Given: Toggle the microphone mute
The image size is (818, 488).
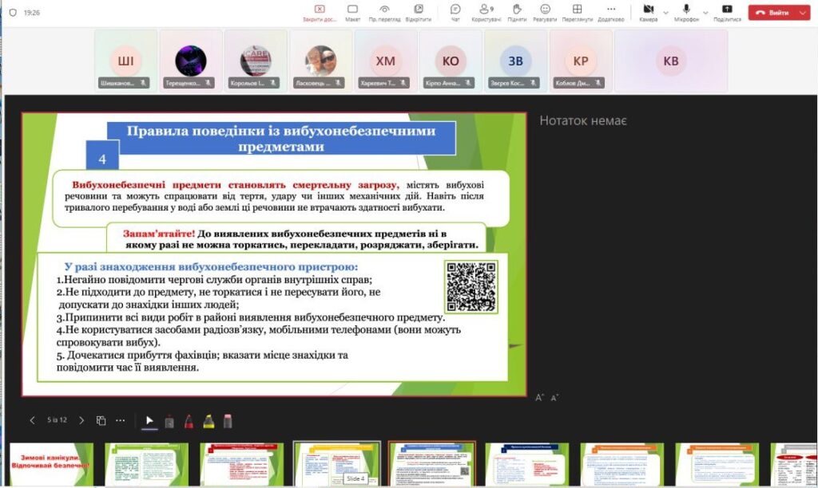Looking at the screenshot, I should (x=686, y=10).
